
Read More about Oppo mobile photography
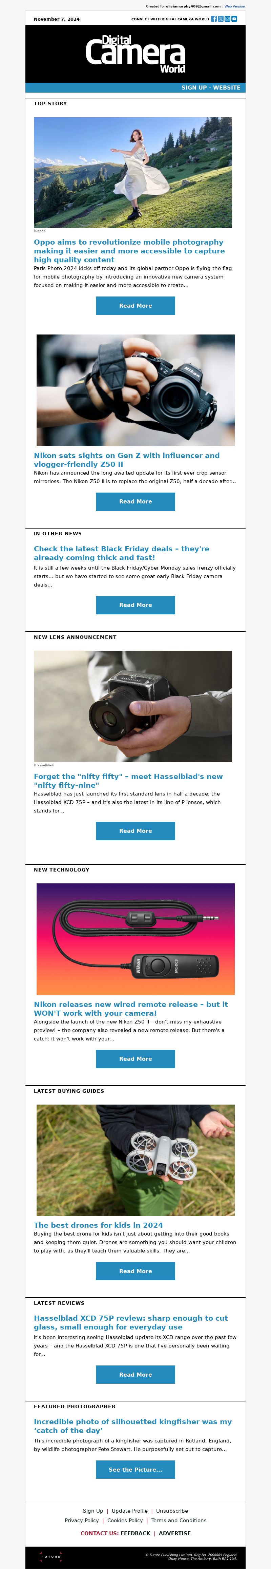point(135,306)
